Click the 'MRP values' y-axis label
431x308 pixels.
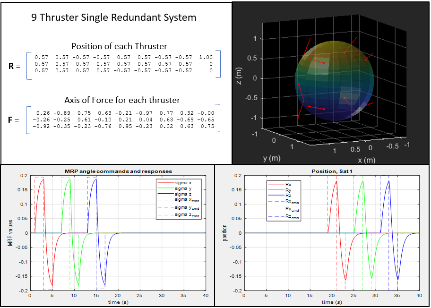10,233
